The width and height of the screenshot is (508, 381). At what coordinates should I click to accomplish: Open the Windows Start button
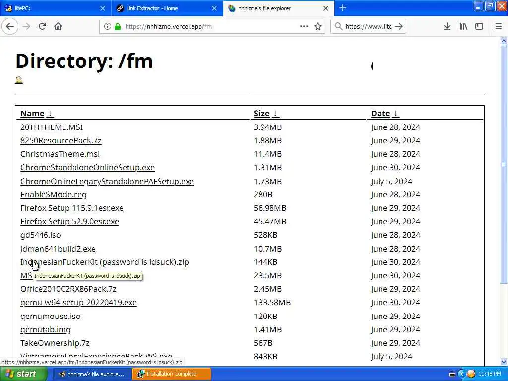[23, 374]
